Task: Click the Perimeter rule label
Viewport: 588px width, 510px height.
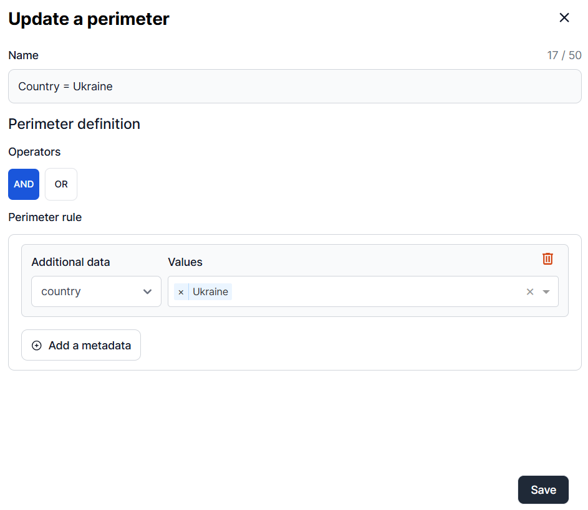Action: (45, 217)
